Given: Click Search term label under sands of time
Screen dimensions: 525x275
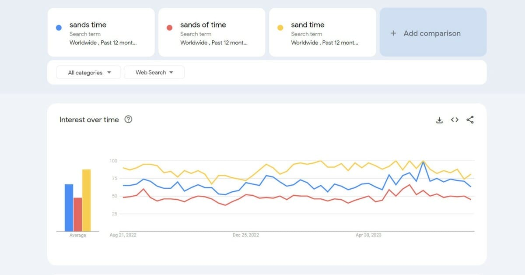Looking at the screenshot, I should pos(196,34).
